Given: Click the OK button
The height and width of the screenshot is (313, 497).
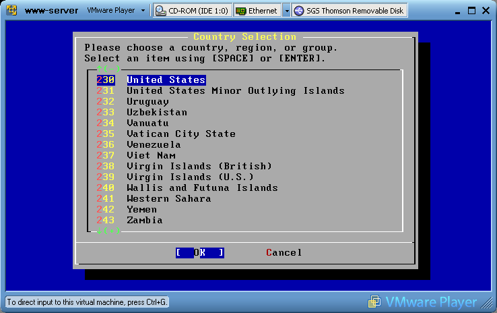Looking at the screenshot, I should (200, 253).
